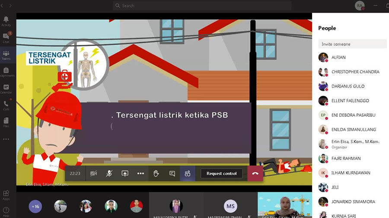Open the Calendar in sidebar
This screenshot has height=218, width=389.
[x=6, y=88]
